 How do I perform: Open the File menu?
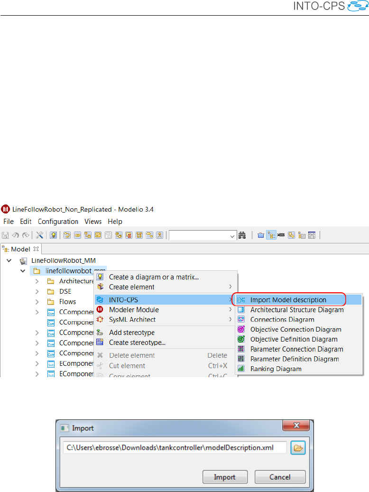coord(9,222)
